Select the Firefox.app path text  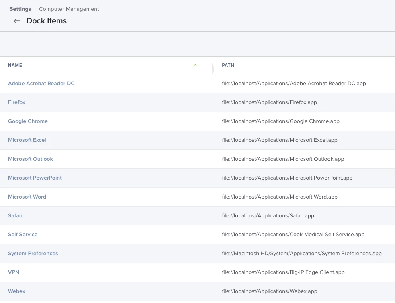point(269,102)
